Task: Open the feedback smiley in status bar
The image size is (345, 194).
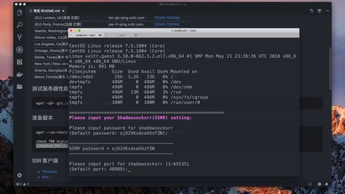Action: click(x=319, y=184)
